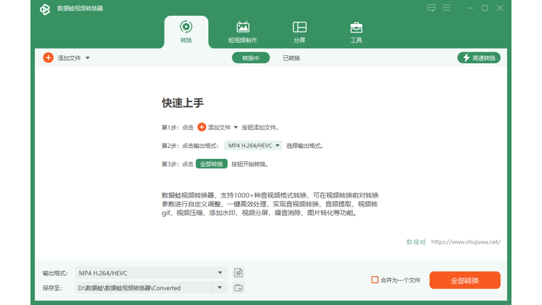Select the 转换 conversion tab icon

[x=186, y=26]
